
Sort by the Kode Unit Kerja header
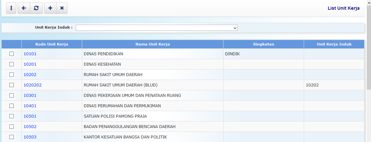click(52, 44)
